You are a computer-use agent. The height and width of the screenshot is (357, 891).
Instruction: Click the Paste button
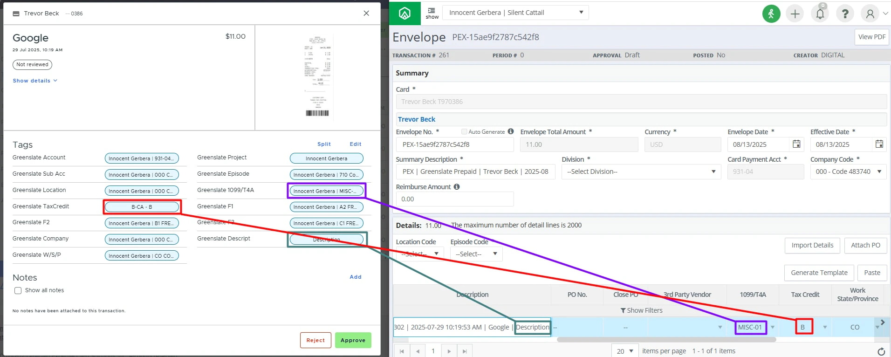click(x=872, y=273)
